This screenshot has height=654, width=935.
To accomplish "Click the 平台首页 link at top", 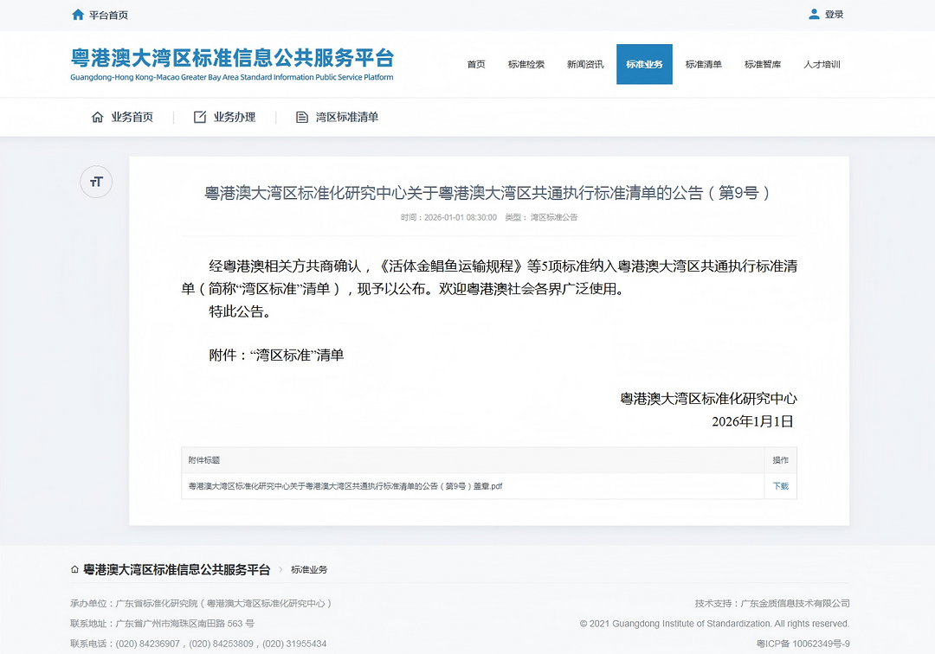I will click(108, 15).
